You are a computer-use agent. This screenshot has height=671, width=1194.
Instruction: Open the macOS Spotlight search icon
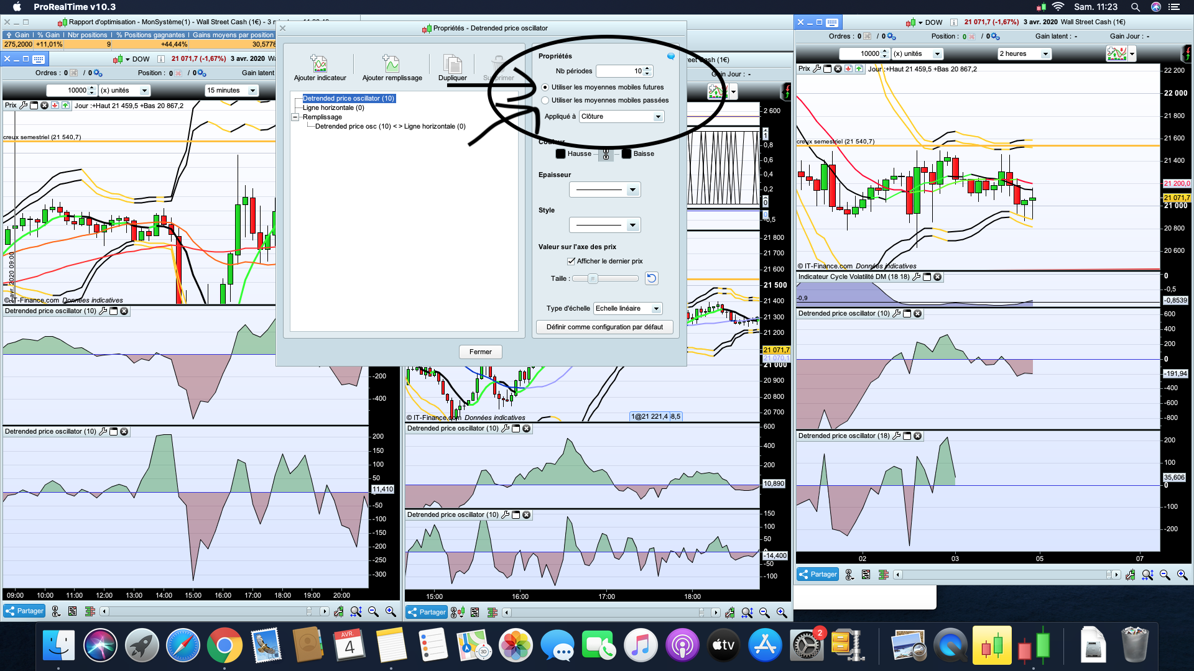coord(1135,7)
